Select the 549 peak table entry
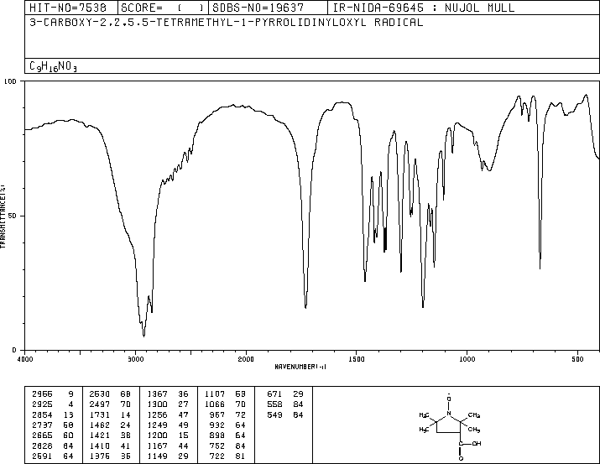The width and height of the screenshot is (600, 464). click(x=285, y=414)
